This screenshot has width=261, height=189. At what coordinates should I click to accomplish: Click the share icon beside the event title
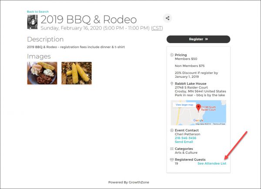pyautogui.click(x=167, y=18)
